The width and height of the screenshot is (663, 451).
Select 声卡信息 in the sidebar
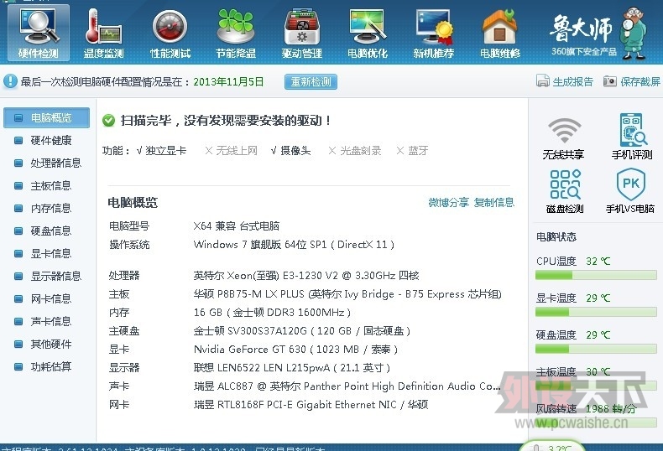click(x=46, y=321)
